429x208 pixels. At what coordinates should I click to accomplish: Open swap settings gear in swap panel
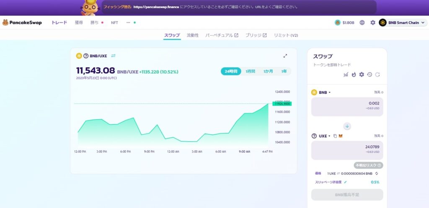tap(362, 74)
